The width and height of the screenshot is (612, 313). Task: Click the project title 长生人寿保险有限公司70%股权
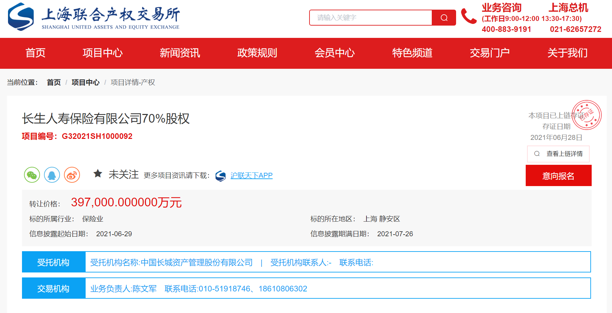(106, 118)
